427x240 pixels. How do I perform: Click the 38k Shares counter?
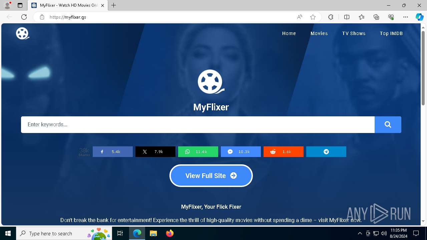tap(84, 152)
